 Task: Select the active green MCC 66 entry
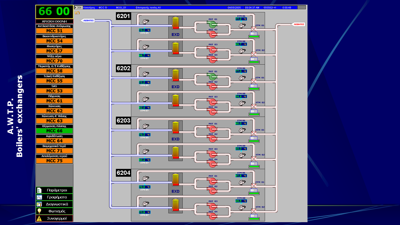coord(54,131)
